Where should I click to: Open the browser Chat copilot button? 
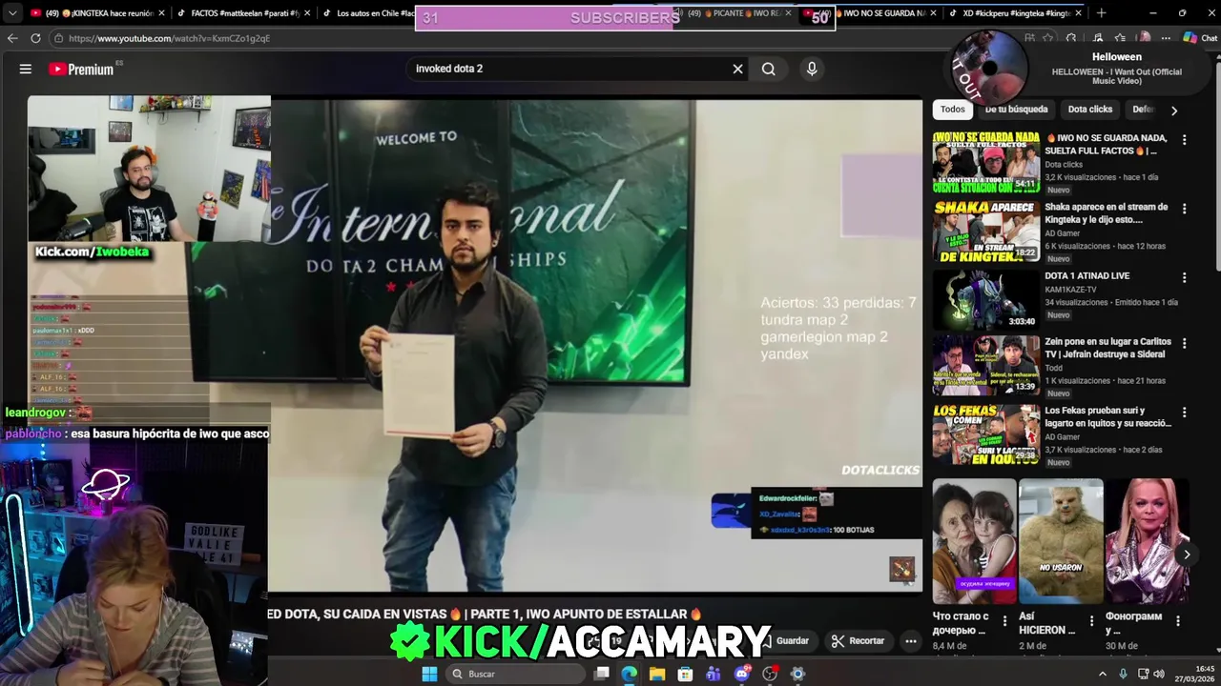point(1200,38)
